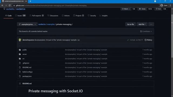Open the package.json row commit message

click(86, 76)
